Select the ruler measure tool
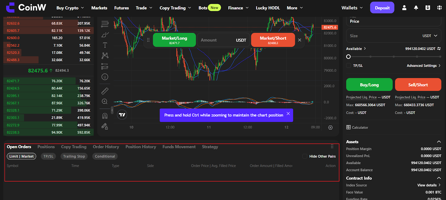The image size is (446, 200). click(x=105, y=91)
